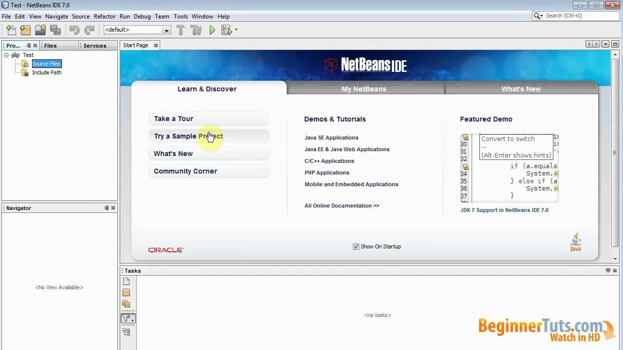Select Include Path node in tree

click(x=47, y=72)
